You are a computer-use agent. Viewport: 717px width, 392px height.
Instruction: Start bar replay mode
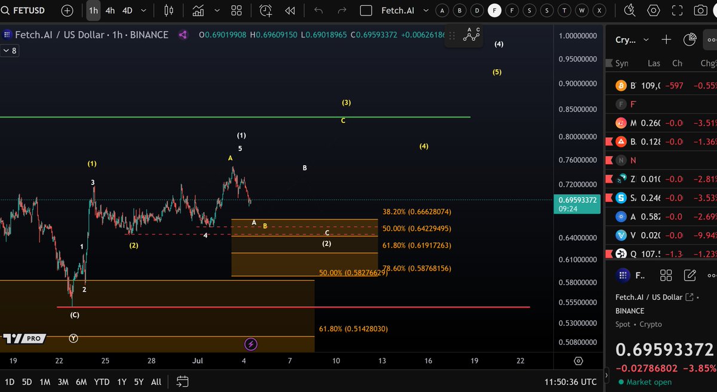click(x=290, y=10)
